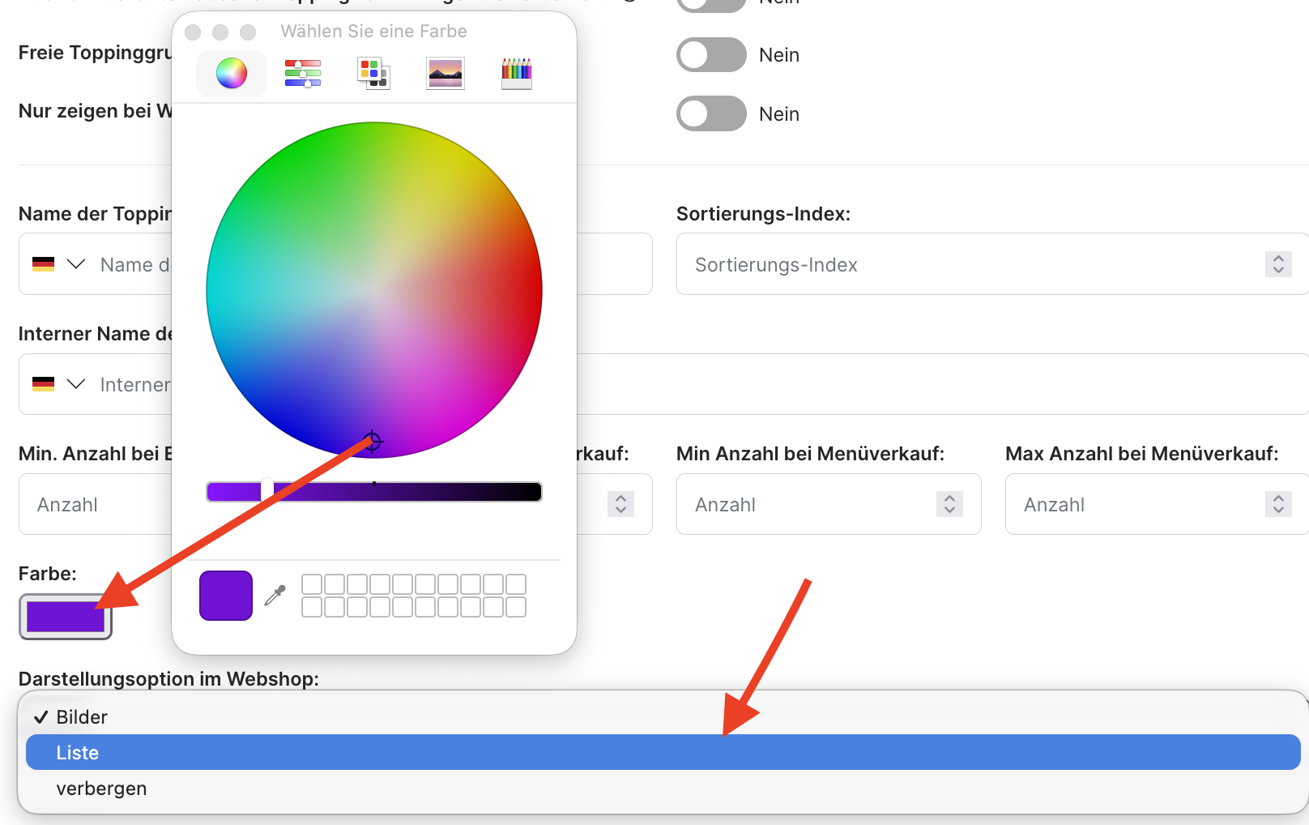The width and height of the screenshot is (1309, 825).
Task: Click the first empty saved-color swatch slot
Action: [312, 584]
